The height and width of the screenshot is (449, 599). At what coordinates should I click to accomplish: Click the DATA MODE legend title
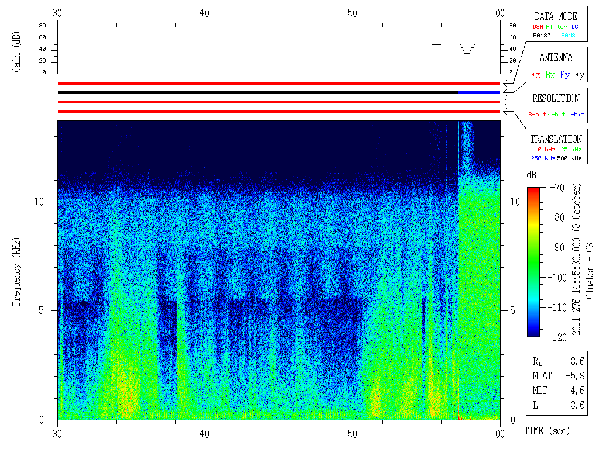tap(556, 16)
